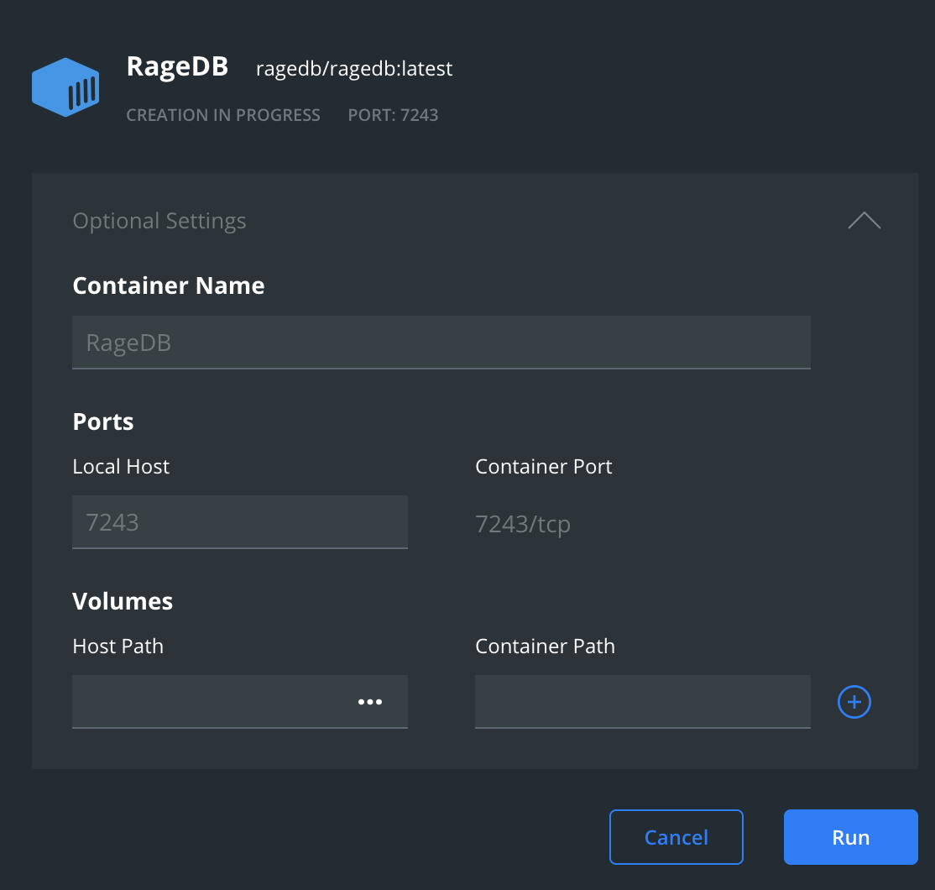Browse host path with the ellipsis icon

(x=370, y=702)
